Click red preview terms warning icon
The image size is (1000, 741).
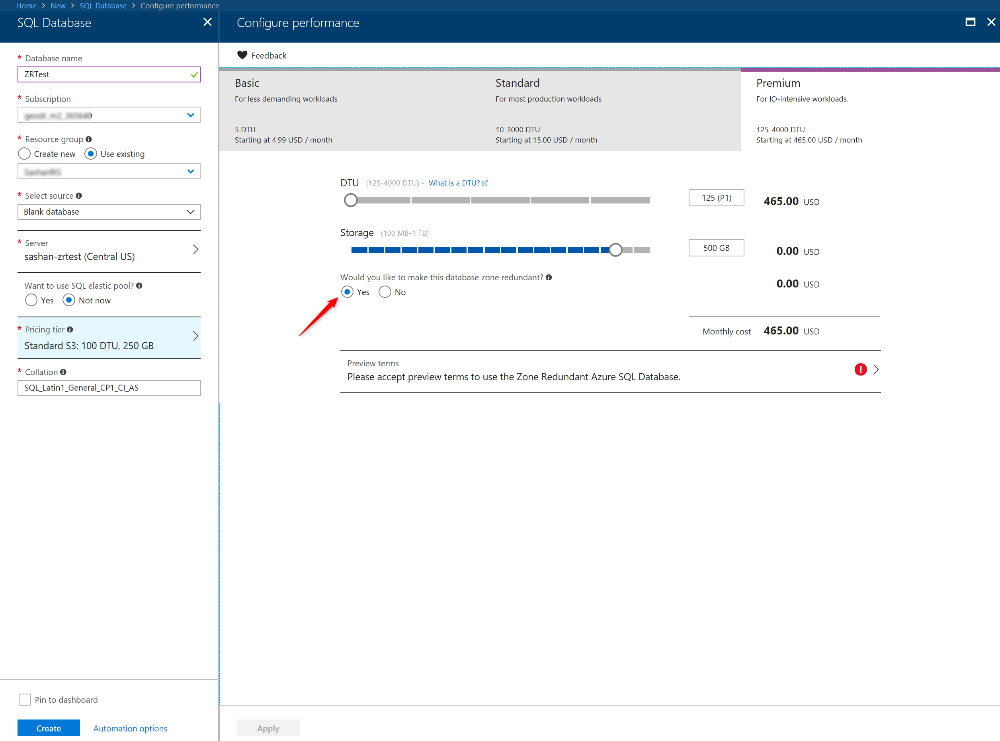point(860,370)
